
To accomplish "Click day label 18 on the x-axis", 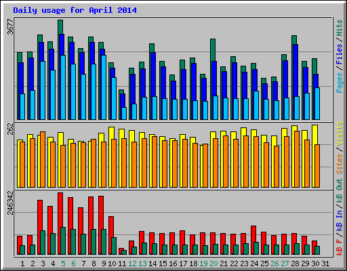I will click(193, 264).
